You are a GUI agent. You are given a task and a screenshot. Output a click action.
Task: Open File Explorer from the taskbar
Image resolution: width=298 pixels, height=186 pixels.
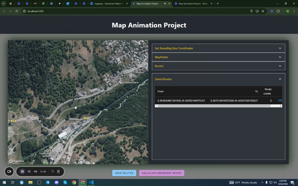pyautogui.click(x=31, y=183)
